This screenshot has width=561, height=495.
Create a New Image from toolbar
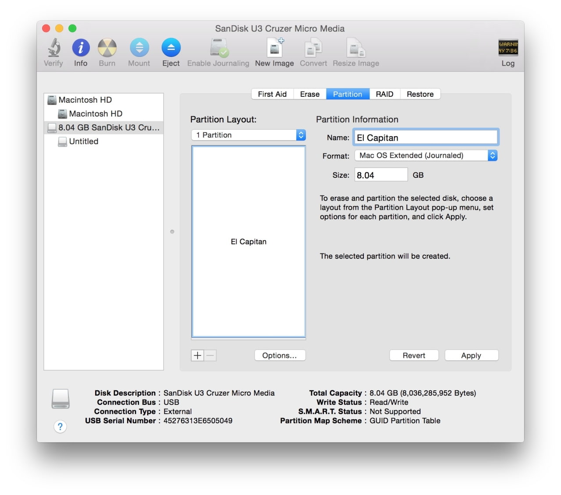coord(274,48)
